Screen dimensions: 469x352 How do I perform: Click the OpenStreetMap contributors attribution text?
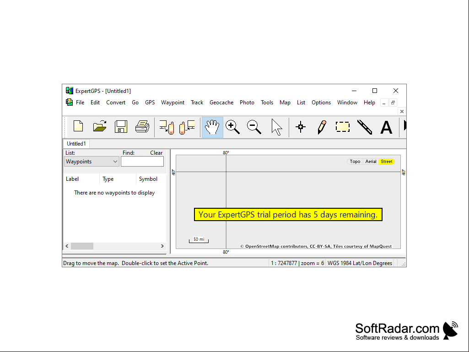coord(316,246)
